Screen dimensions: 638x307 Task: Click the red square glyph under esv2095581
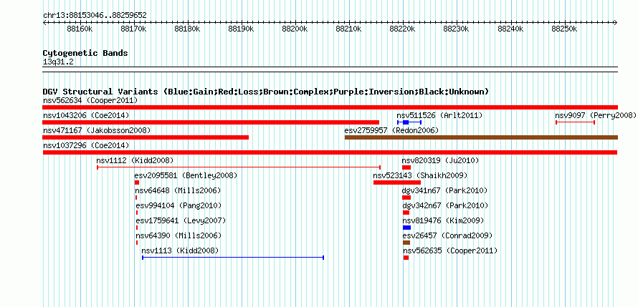pos(137,182)
